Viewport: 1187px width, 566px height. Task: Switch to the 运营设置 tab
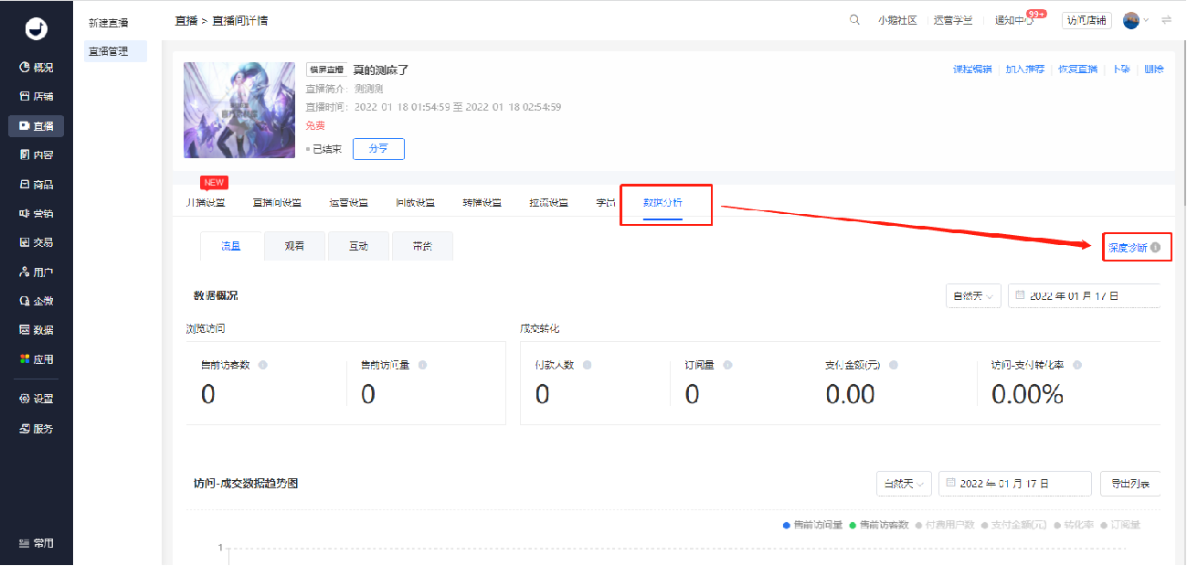pos(349,202)
